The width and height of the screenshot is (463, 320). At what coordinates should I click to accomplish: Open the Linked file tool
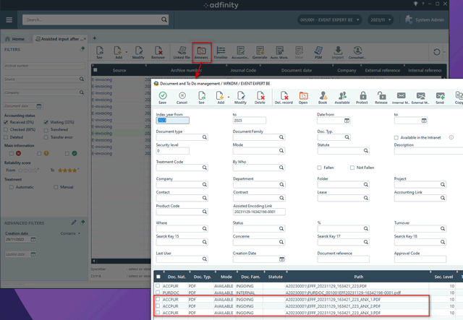tap(181, 52)
